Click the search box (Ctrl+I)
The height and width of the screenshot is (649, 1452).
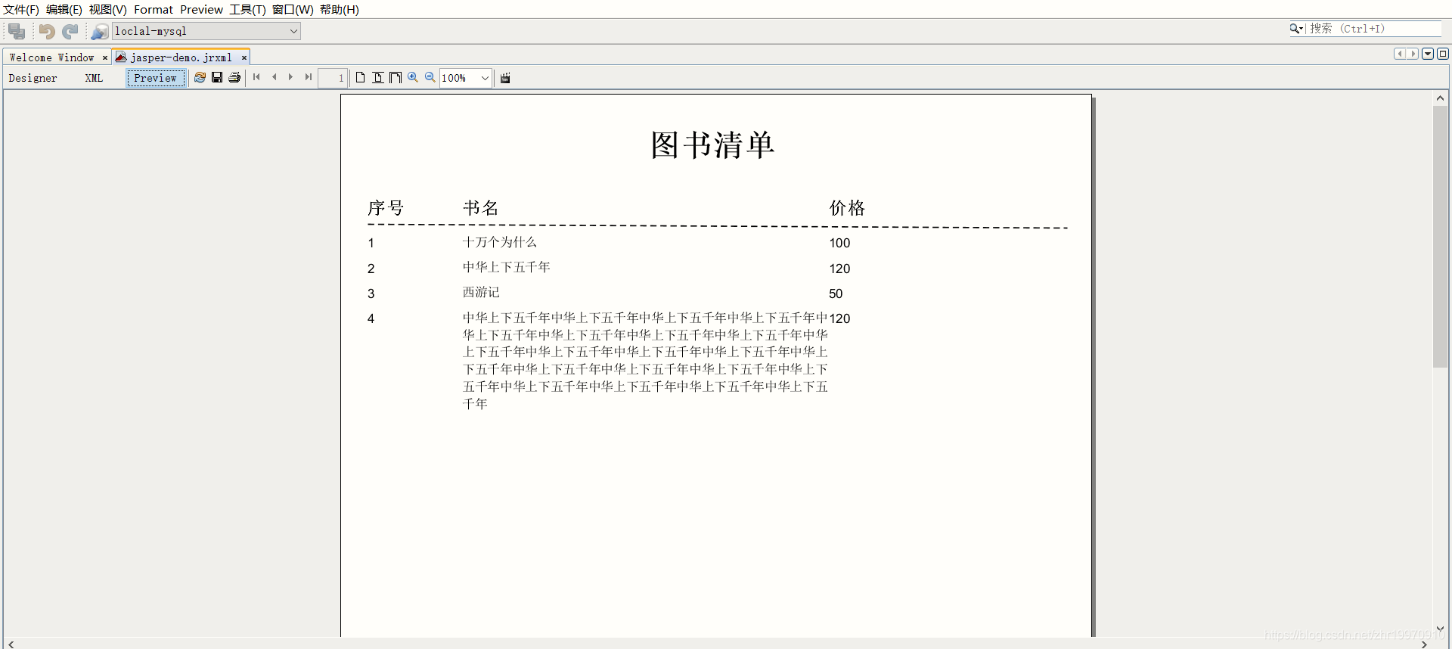click(x=1375, y=29)
